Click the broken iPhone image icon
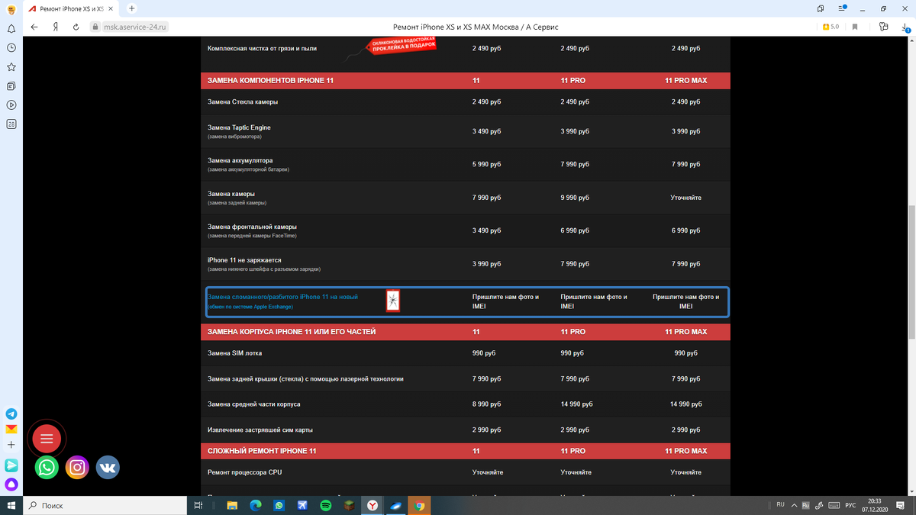The width and height of the screenshot is (916, 515). (x=392, y=301)
